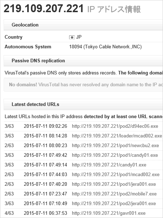Viewport: 163px width, 218px height.
Task: Open the pod2/mobile7.exe URL link
Action: pyautogui.click(x=114, y=194)
